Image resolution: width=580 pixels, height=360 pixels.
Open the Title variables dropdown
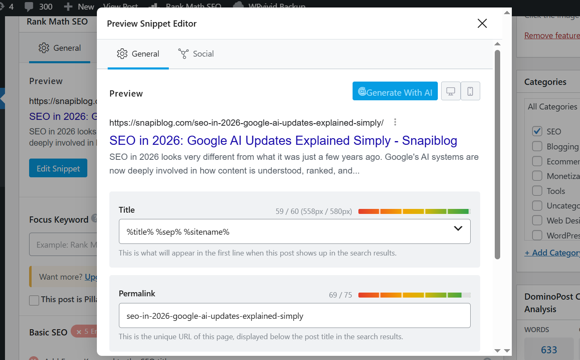click(x=458, y=228)
